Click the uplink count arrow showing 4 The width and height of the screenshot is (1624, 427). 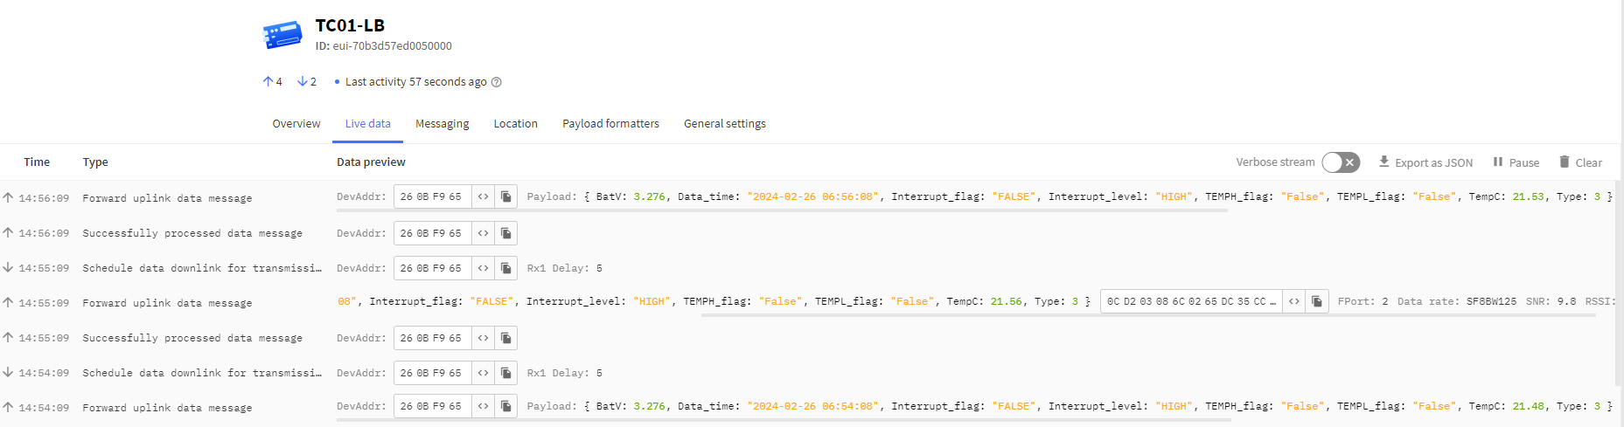pos(268,81)
